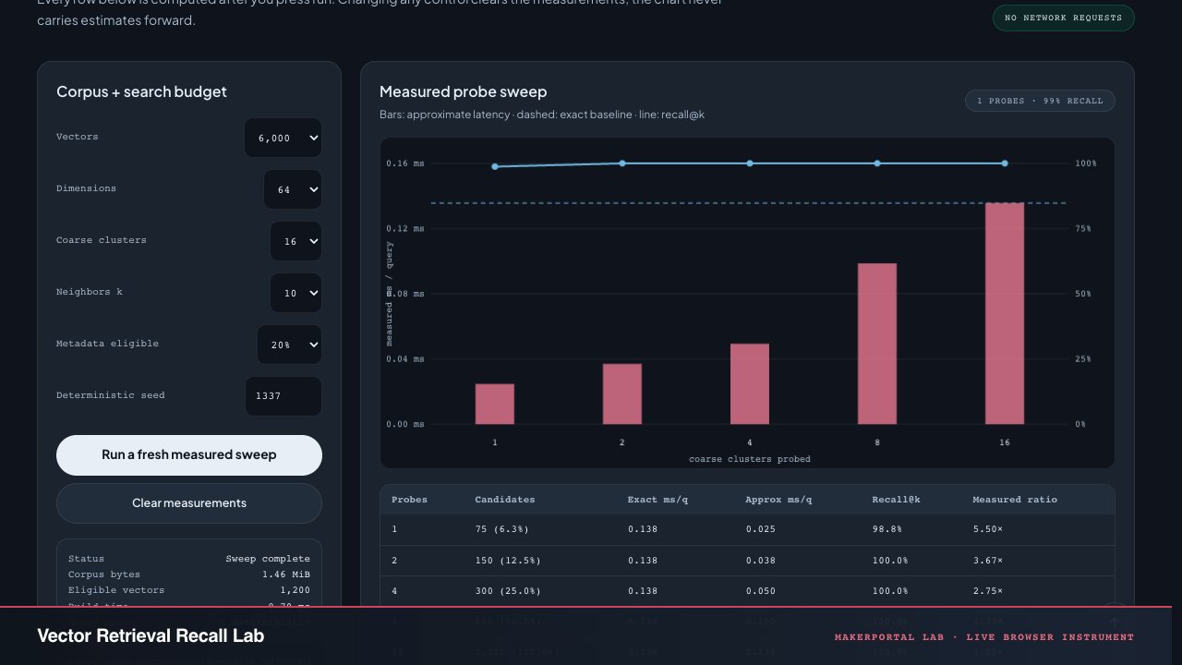The image size is (1182, 665).
Task: Click the Probes column header
Action: click(x=409, y=500)
